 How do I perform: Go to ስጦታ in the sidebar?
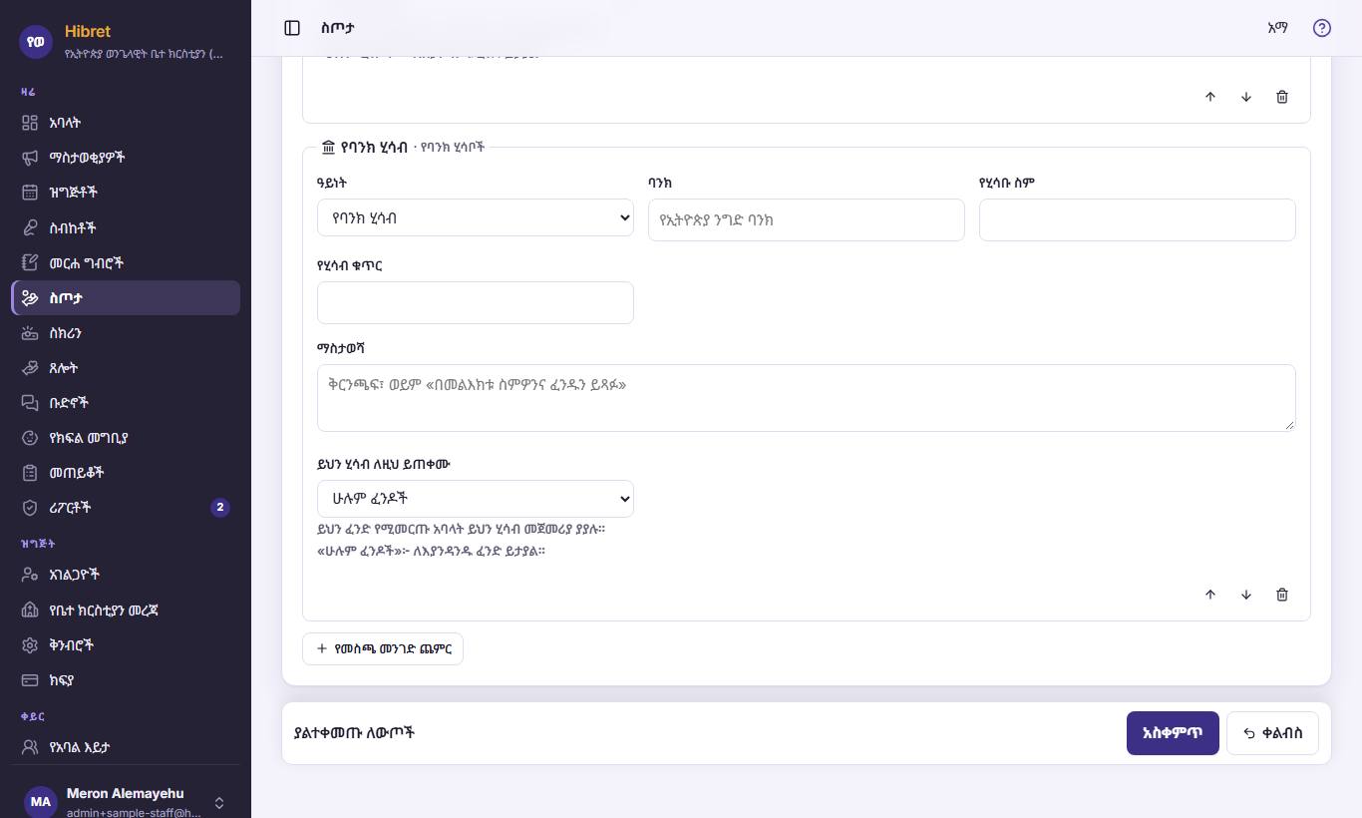coord(126,298)
